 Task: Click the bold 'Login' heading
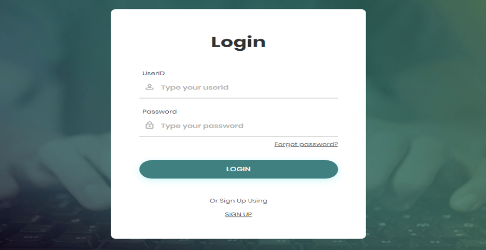click(x=238, y=42)
